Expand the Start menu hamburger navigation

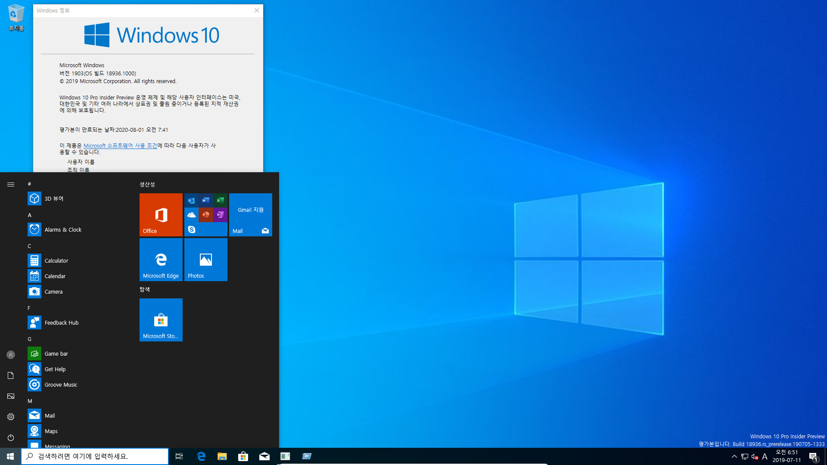click(11, 184)
